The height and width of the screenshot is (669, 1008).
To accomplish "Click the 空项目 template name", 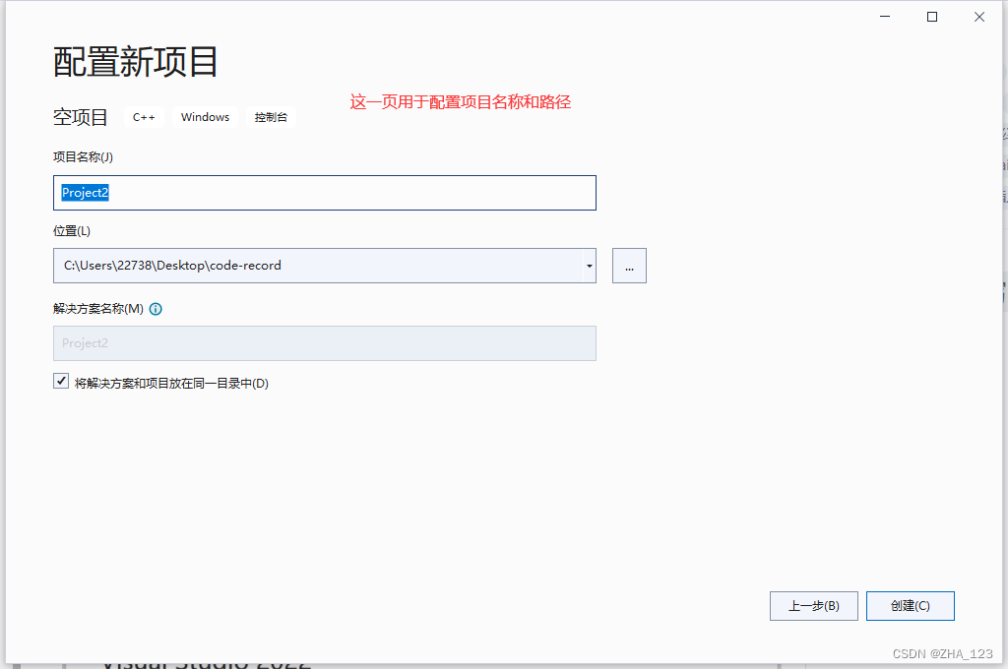I will (81, 117).
